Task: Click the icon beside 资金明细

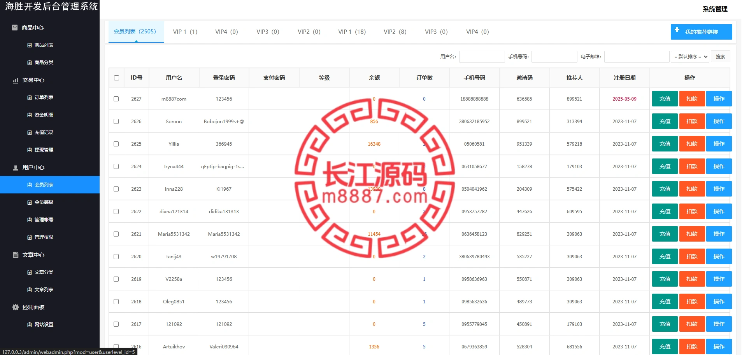Action: 30,115
